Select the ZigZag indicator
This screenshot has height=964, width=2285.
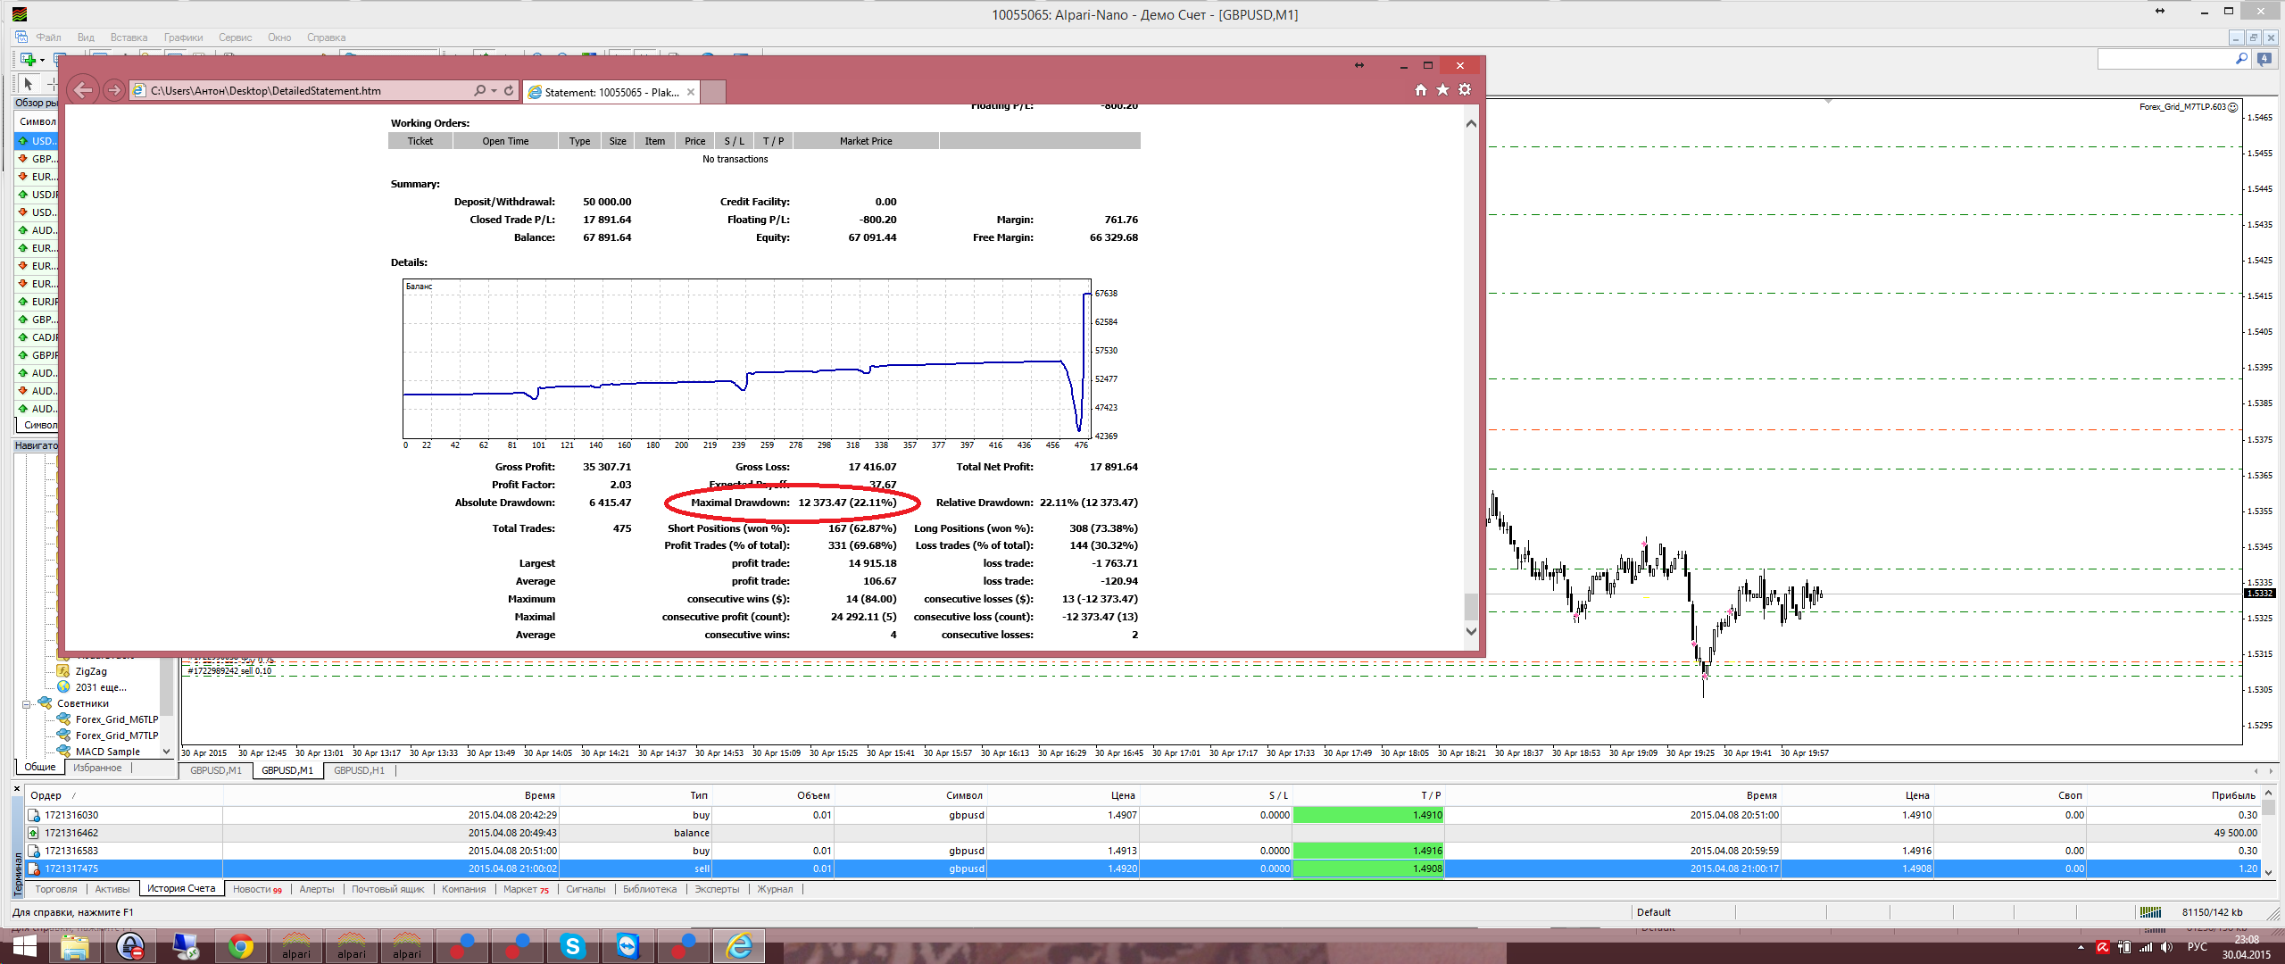91,671
